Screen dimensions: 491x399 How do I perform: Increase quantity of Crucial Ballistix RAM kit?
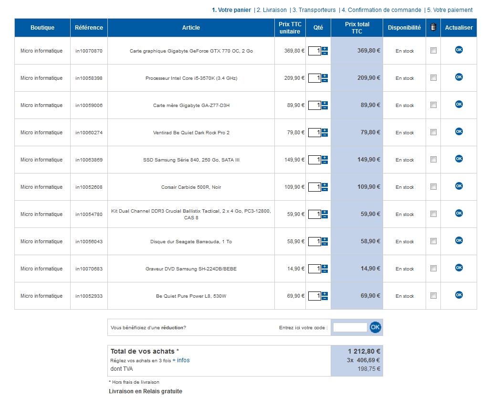point(325,212)
